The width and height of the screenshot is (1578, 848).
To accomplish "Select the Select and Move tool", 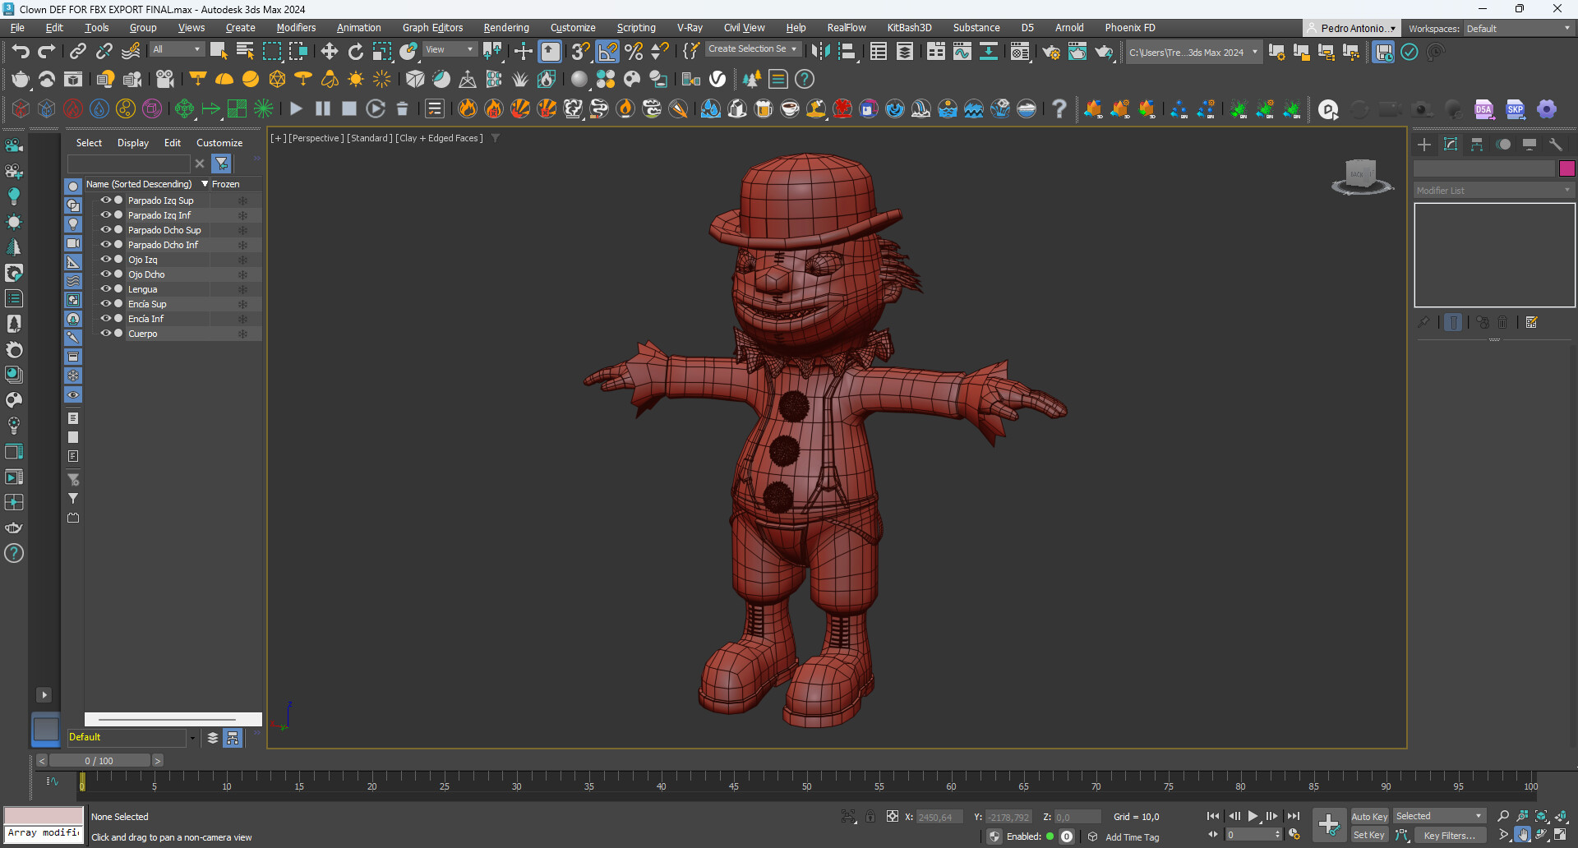I will pos(329,50).
